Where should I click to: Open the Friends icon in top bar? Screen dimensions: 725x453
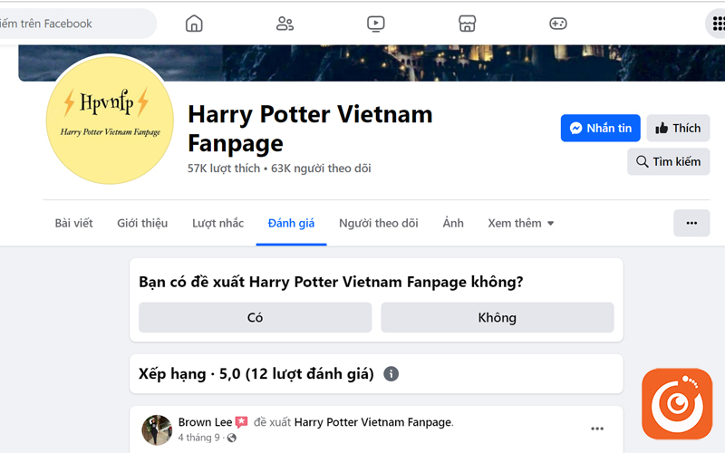point(285,24)
